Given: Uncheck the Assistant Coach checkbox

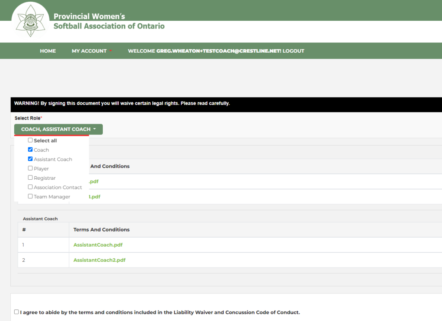Looking at the screenshot, I should 30,159.
